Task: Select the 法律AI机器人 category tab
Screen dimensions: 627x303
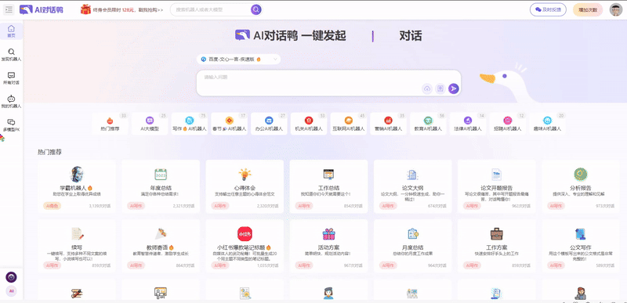Action: pos(468,124)
